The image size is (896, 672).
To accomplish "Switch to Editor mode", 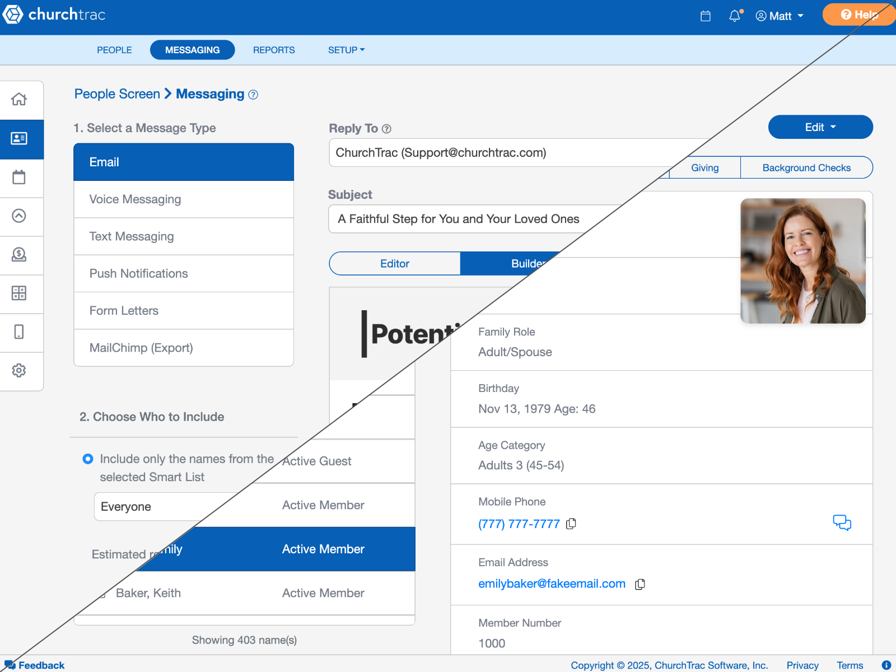I will tap(395, 264).
